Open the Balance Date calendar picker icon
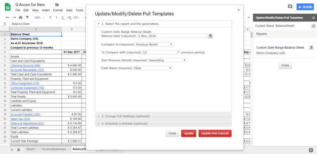The width and height of the screenshot is (317, 154). click(210, 36)
